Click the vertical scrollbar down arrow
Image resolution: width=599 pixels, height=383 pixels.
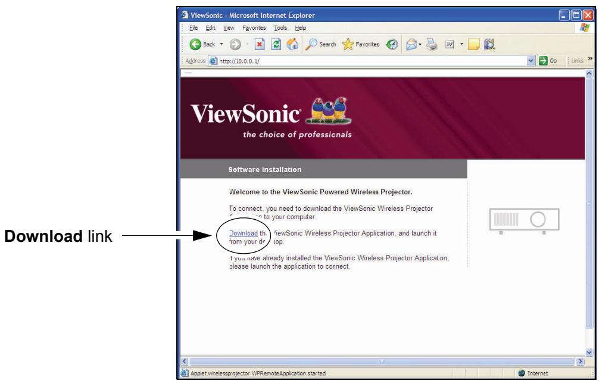(589, 352)
